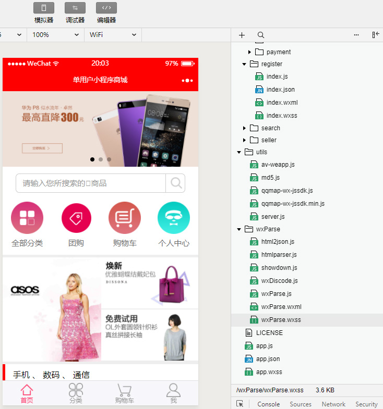Collapse the register folder
Screen dimensions: 383x409
(244, 64)
